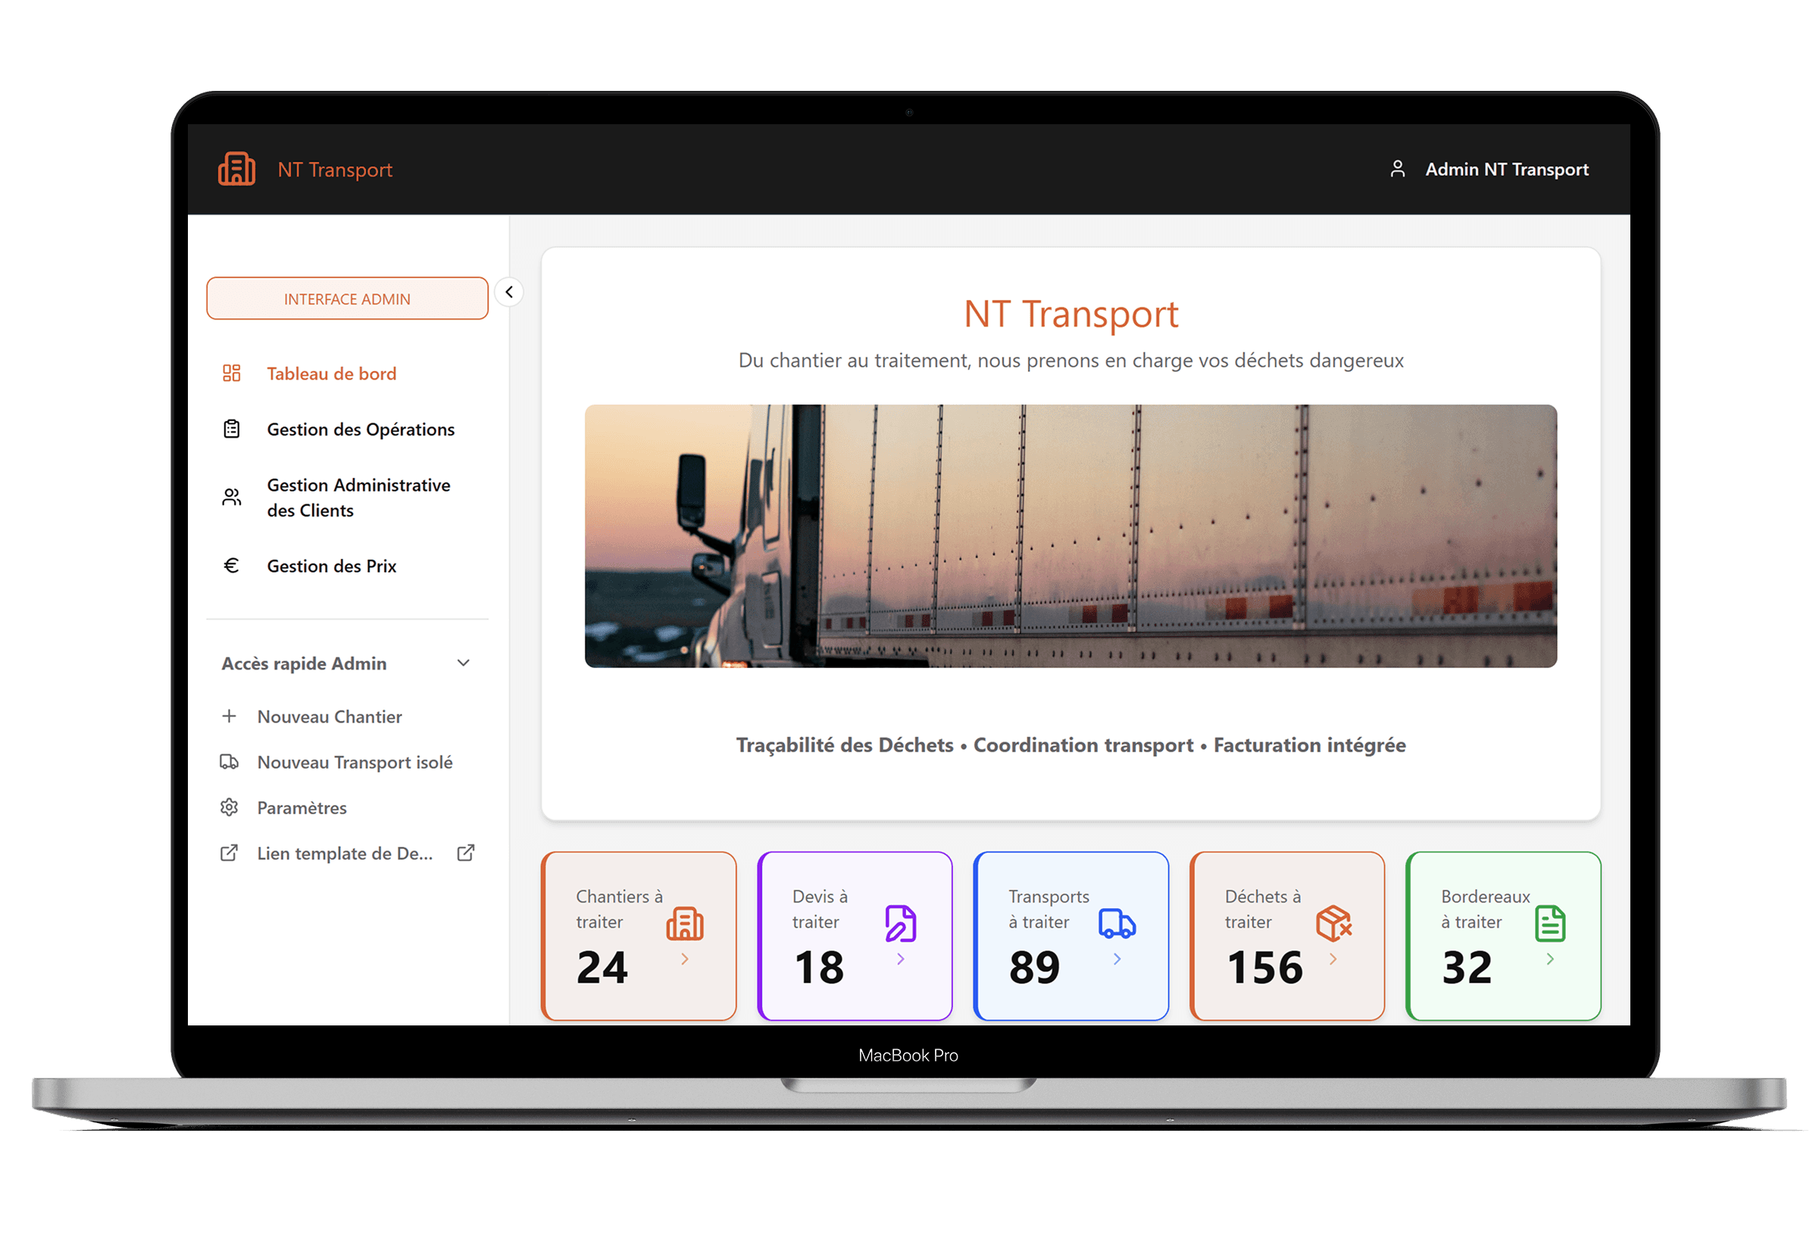1819x1239 pixels.
Task: Click the green Bordereaux document icon
Action: coord(1552,923)
